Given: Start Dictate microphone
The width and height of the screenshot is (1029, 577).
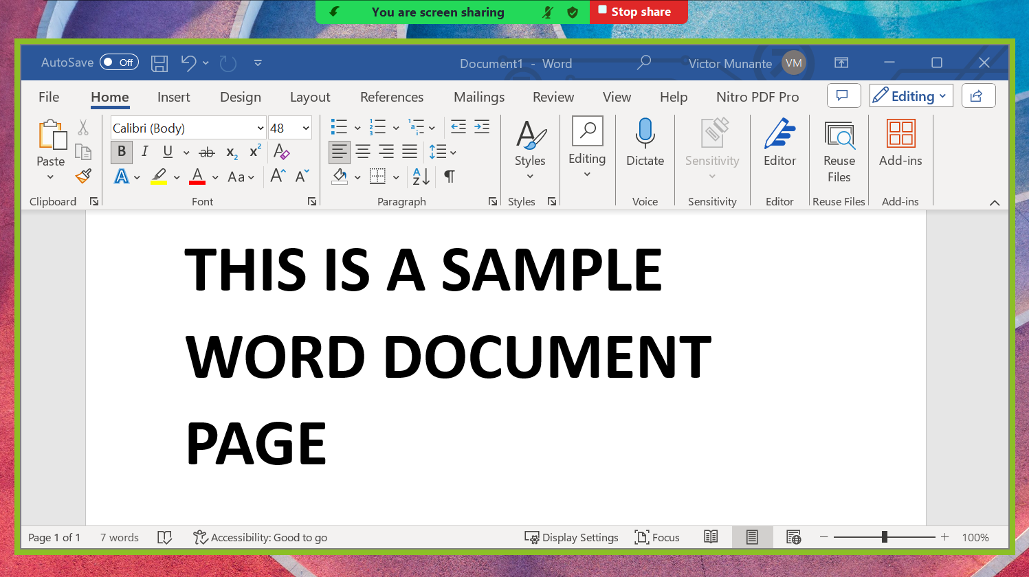Looking at the screenshot, I should tap(645, 142).
